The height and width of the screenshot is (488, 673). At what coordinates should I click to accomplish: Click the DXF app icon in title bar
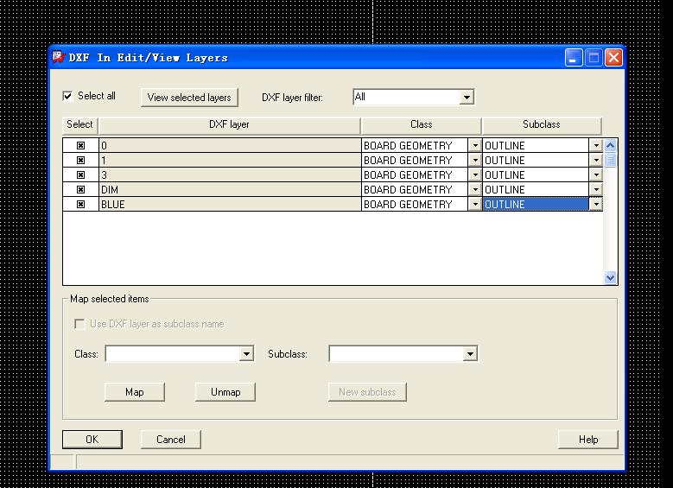[59, 58]
